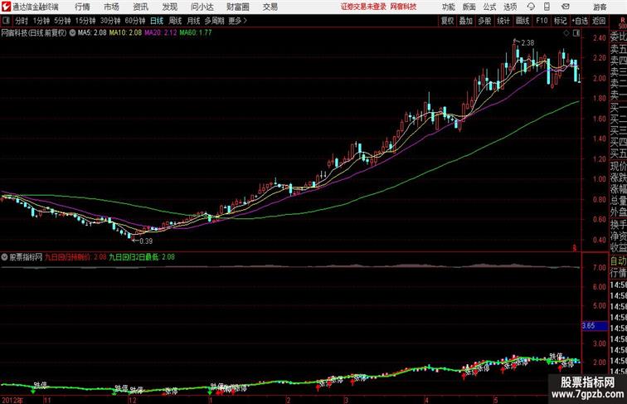Click the 0.39 low price marker

[146, 241]
